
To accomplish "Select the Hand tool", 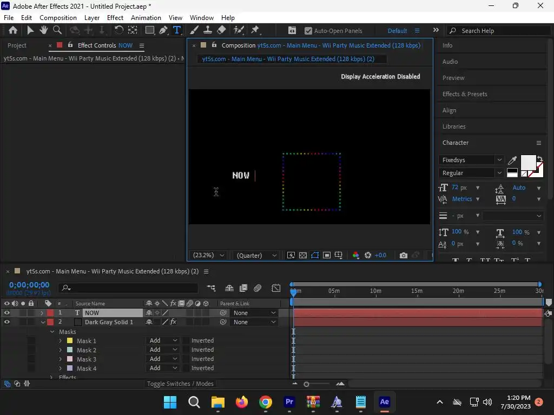I will click(43, 30).
